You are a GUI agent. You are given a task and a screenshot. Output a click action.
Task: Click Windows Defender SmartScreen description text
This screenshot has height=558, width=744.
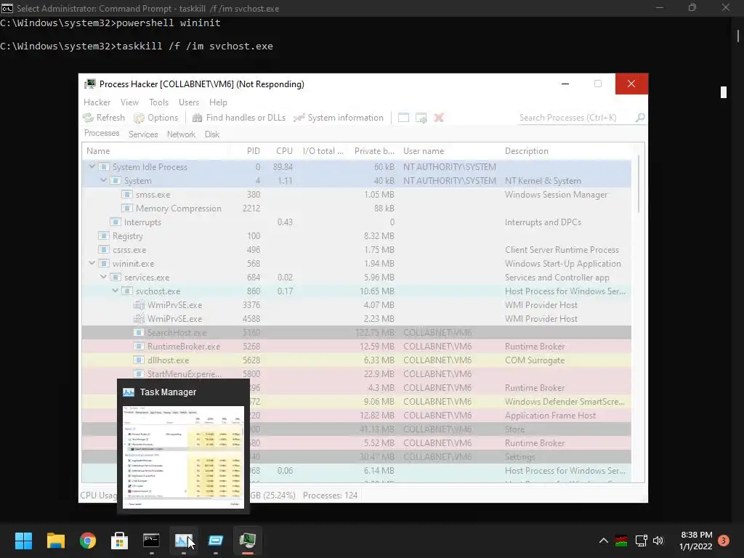[565, 401]
